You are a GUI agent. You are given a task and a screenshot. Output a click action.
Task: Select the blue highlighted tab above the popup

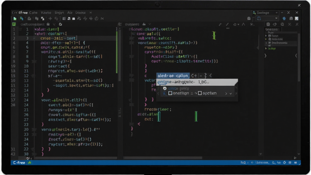point(173,76)
